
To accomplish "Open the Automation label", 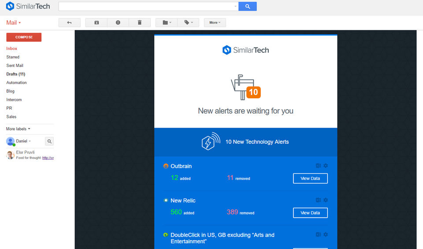I will point(16,83).
